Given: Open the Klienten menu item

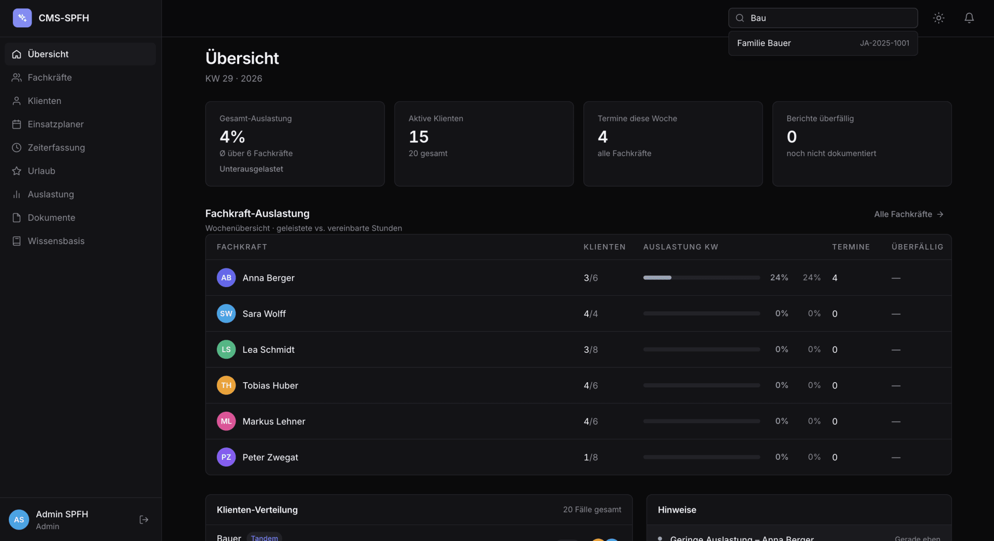Looking at the screenshot, I should pos(80,101).
